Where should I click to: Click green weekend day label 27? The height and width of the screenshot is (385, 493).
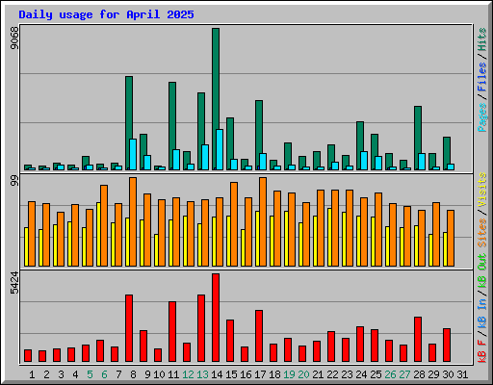coord(404,374)
